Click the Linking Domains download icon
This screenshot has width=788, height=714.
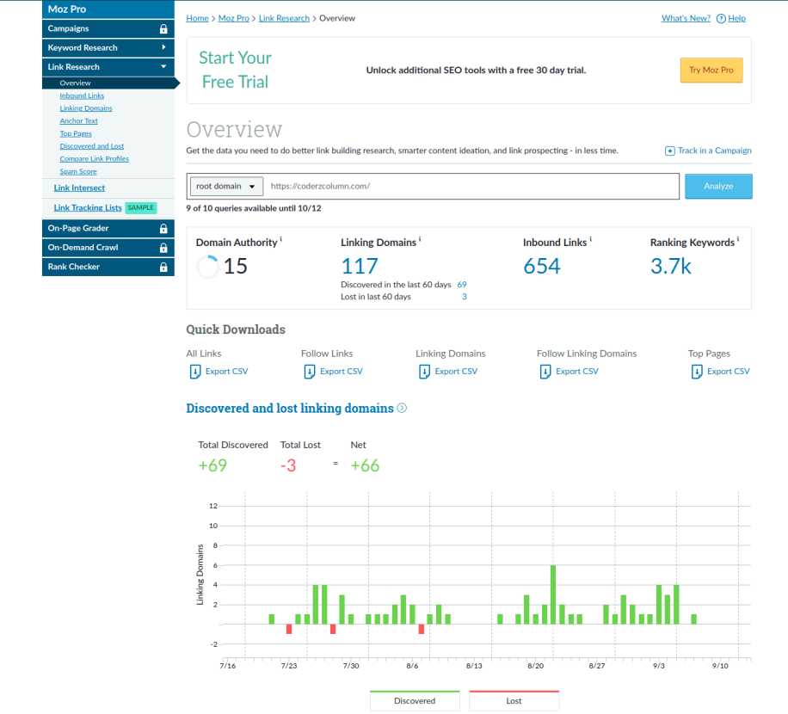tap(424, 372)
